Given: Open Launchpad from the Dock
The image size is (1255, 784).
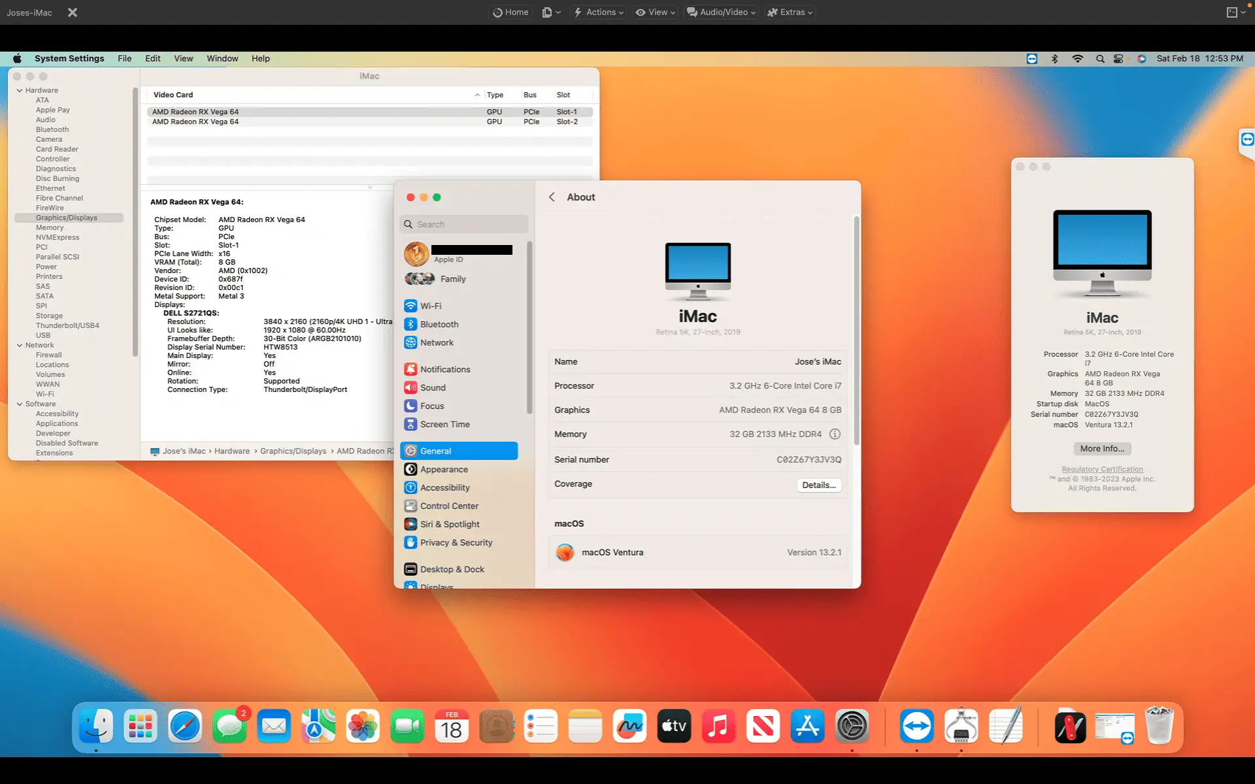Looking at the screenshot, I should click(x=141, y=726).
